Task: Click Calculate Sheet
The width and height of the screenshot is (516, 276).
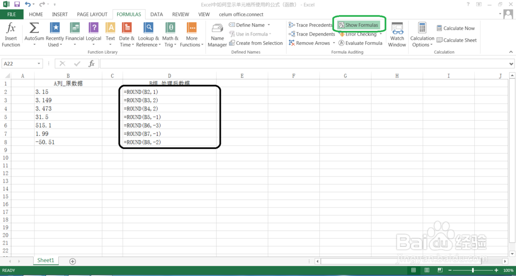Action: pyautogui.click(x=457, y=40)
